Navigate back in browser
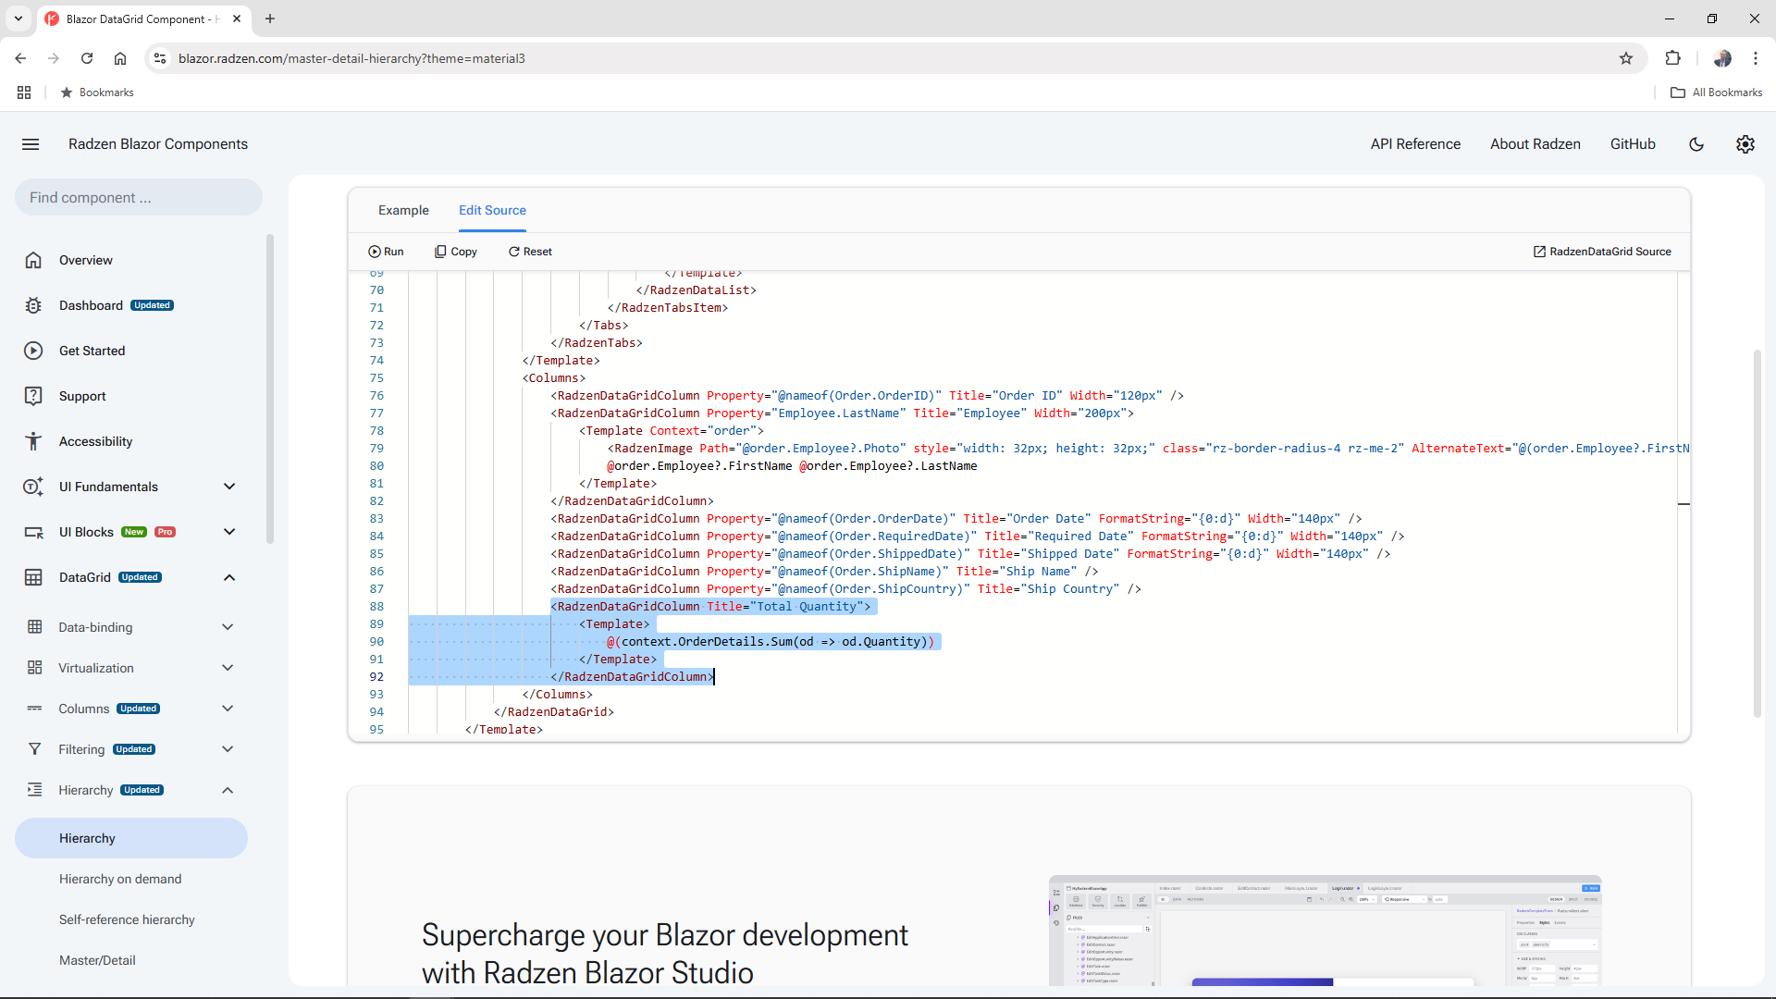This screenshot has width=1776, height=999. click(x=20, y=58)
